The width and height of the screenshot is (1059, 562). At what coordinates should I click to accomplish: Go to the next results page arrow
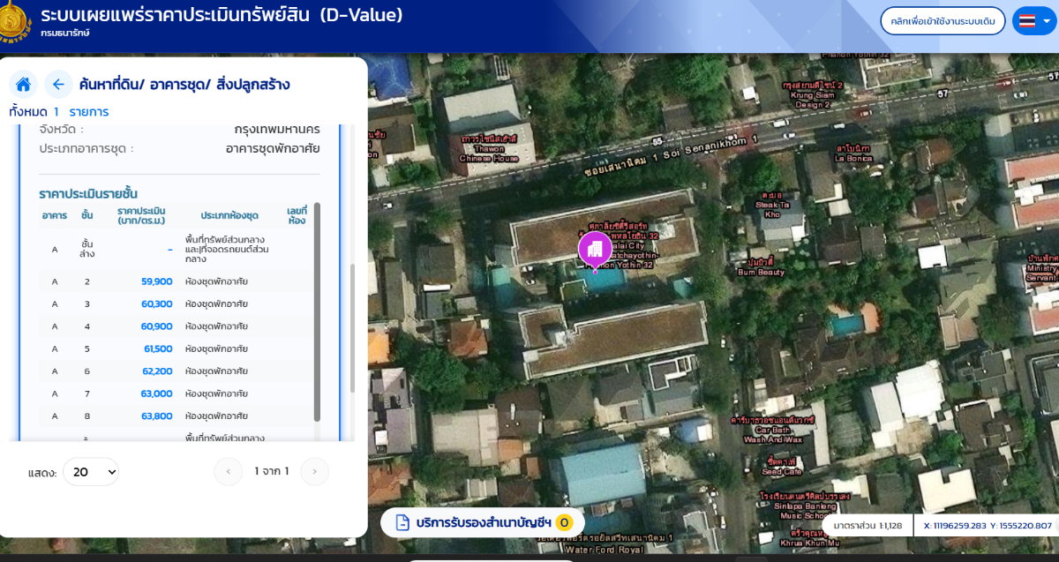314,472
